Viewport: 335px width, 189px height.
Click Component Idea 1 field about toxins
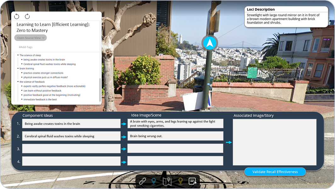71,123
